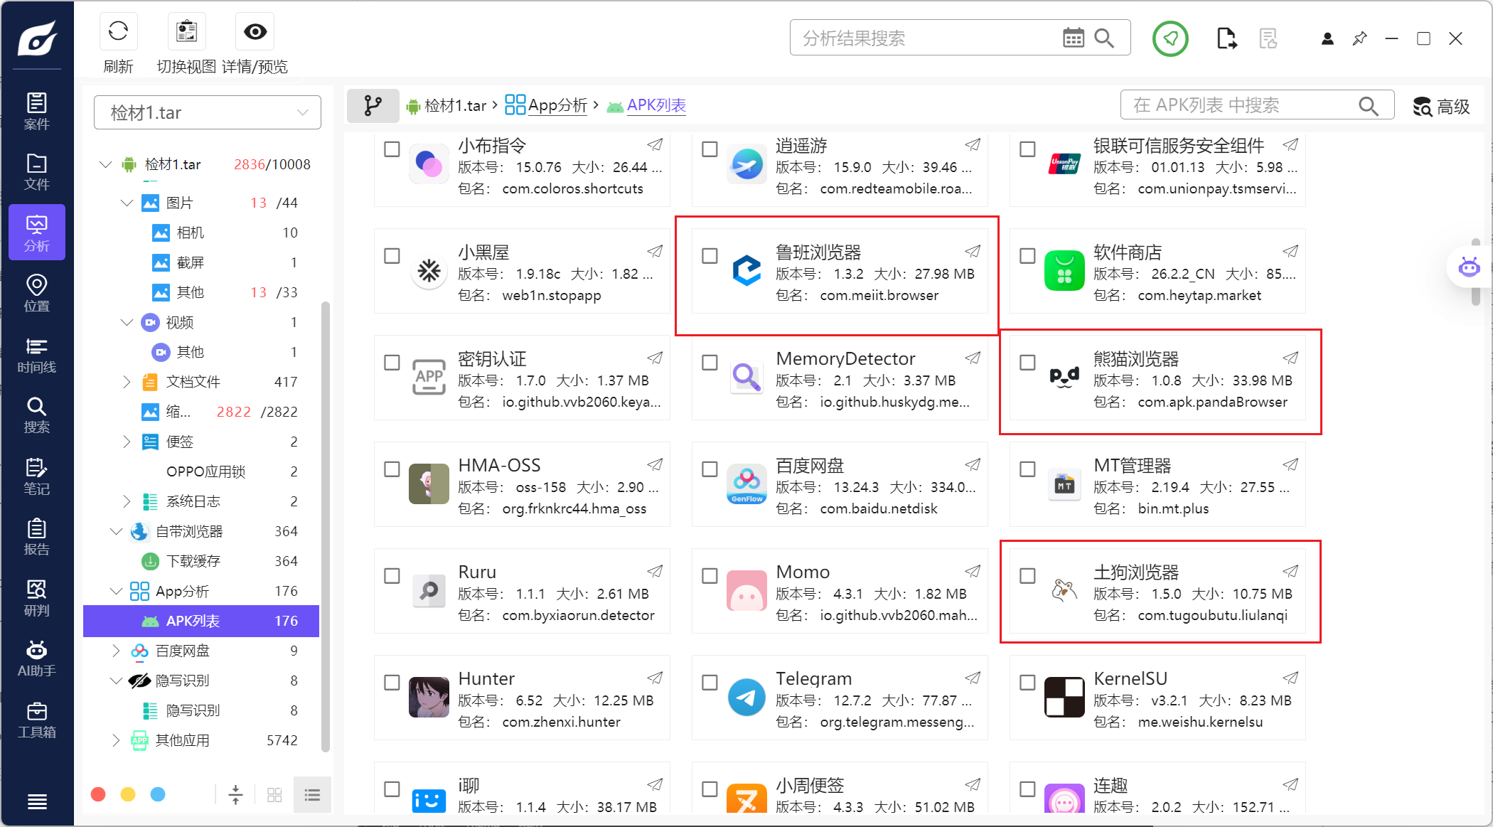Image resolution: width=1493 pixels, height=827 pixels.
Task: Check the KernelSU checkbox
Action: click(x=1027, y=683)
